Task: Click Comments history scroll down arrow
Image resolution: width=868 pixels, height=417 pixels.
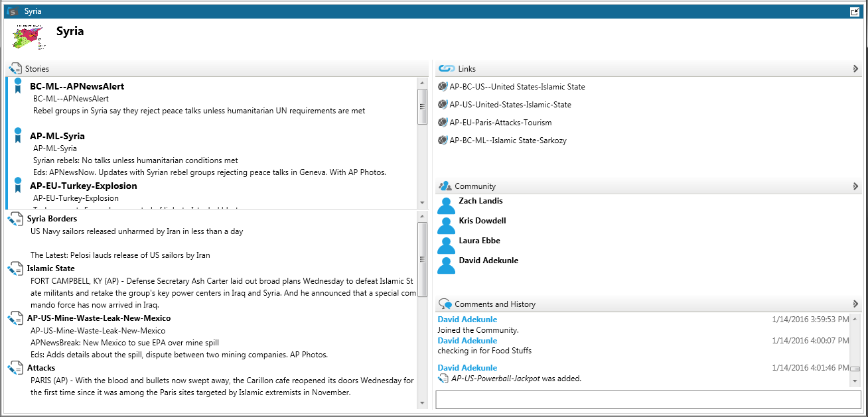Action: 855,381
